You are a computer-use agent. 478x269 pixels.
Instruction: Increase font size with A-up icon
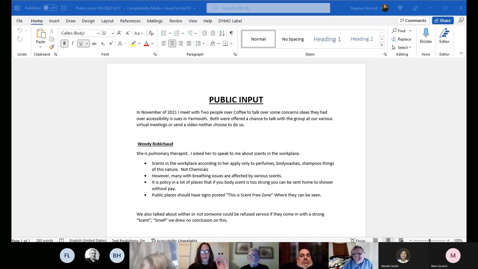(x=119, y=33)
